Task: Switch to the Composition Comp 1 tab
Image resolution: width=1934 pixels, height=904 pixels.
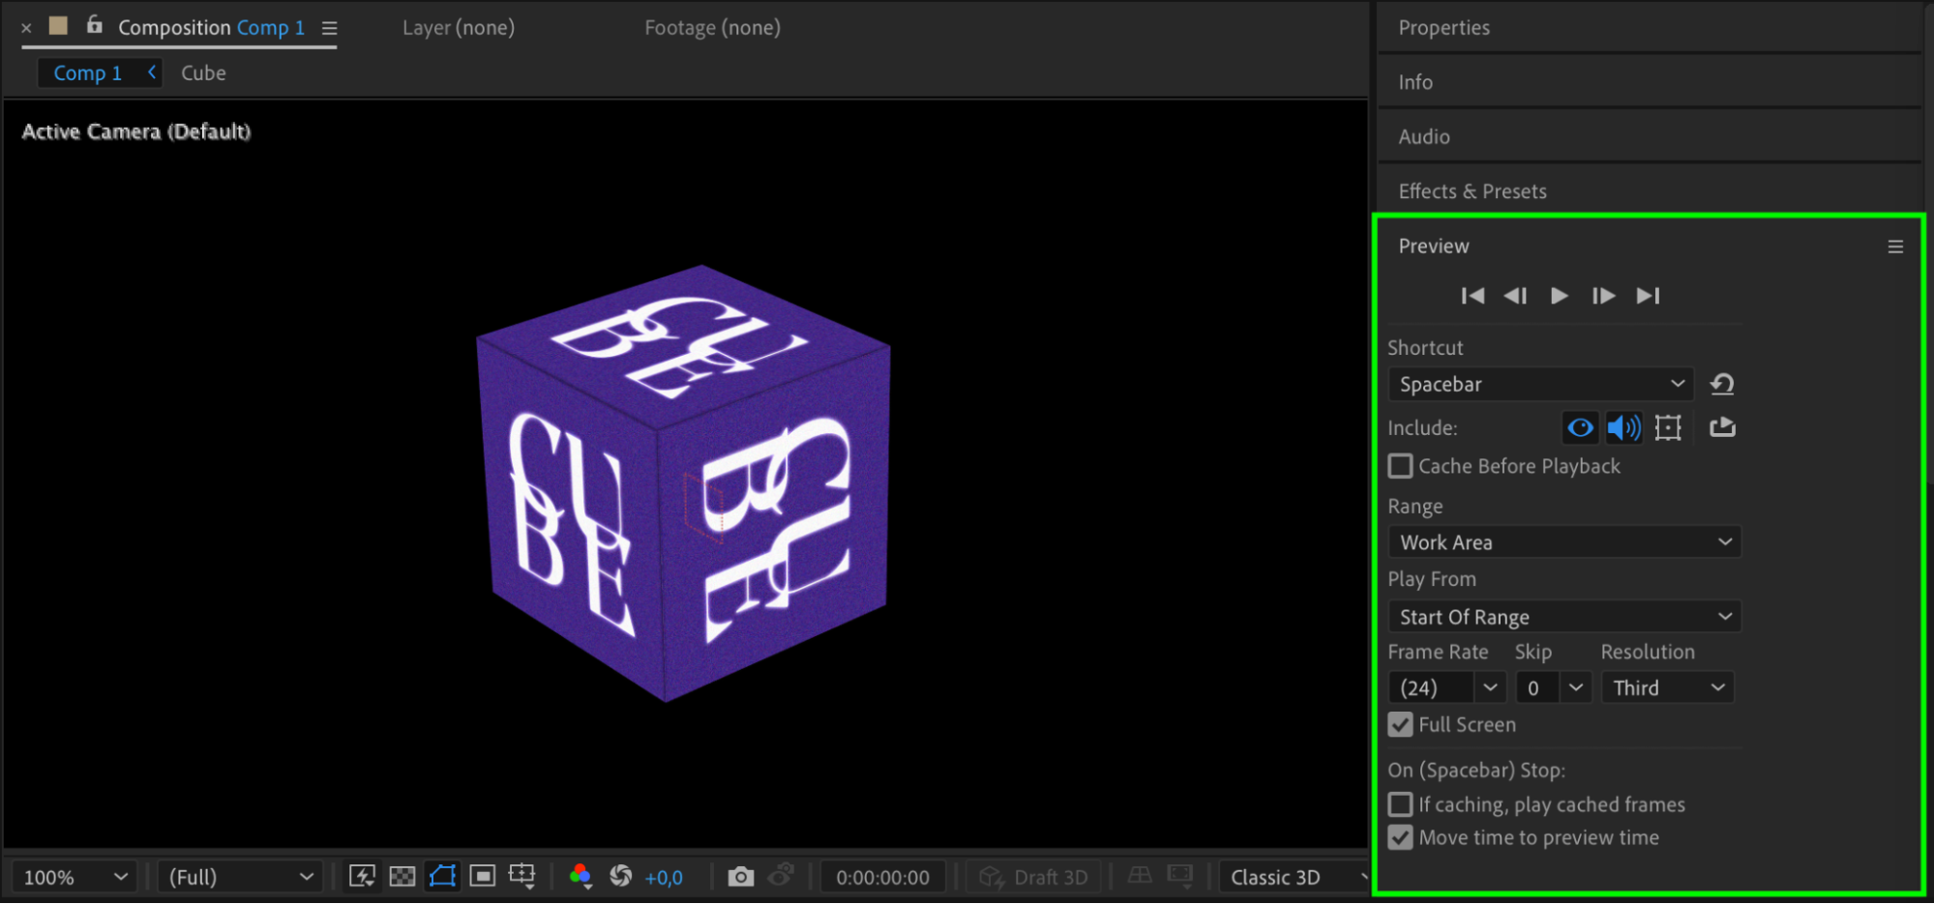Action: [211, 28]
